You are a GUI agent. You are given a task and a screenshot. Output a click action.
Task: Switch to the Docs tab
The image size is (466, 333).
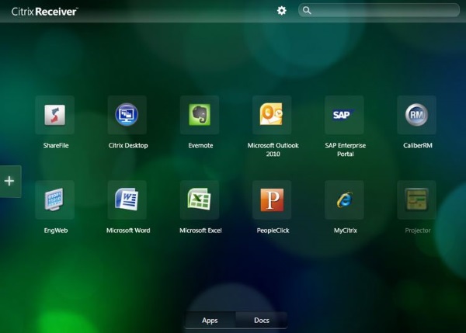(262, 321)
